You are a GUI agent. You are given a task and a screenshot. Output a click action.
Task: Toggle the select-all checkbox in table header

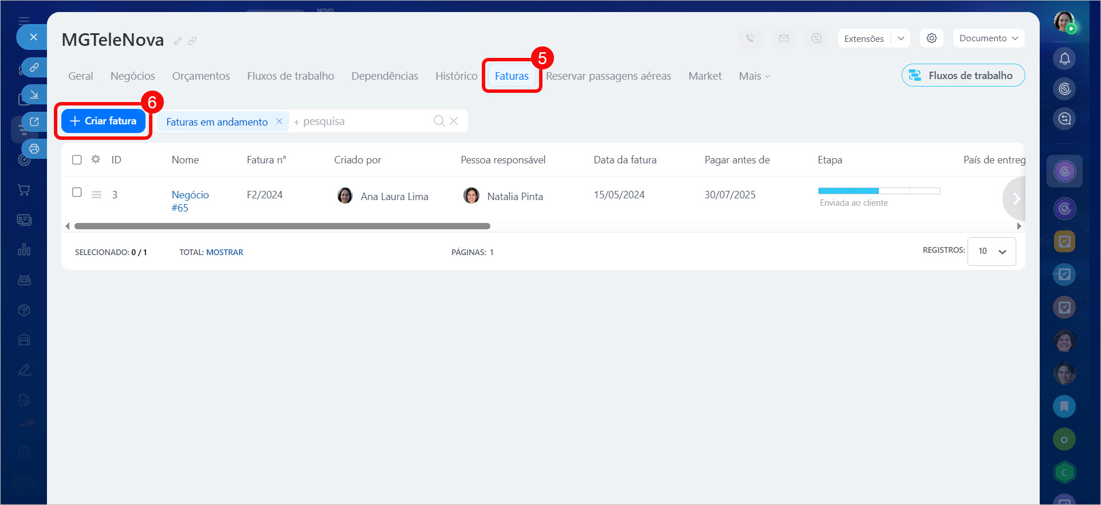click(77, 160)
